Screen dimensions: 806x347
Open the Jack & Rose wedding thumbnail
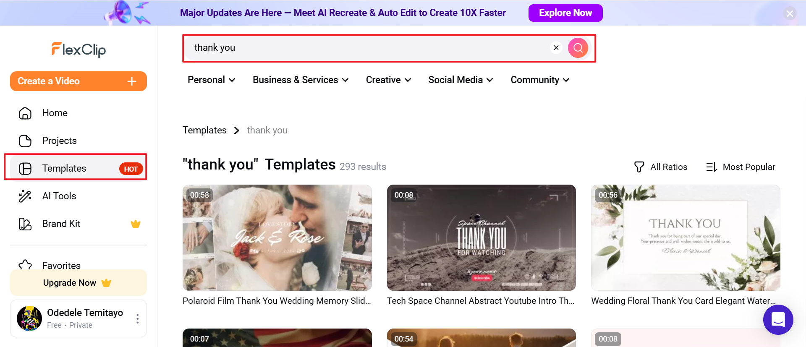tap(277, 238)
